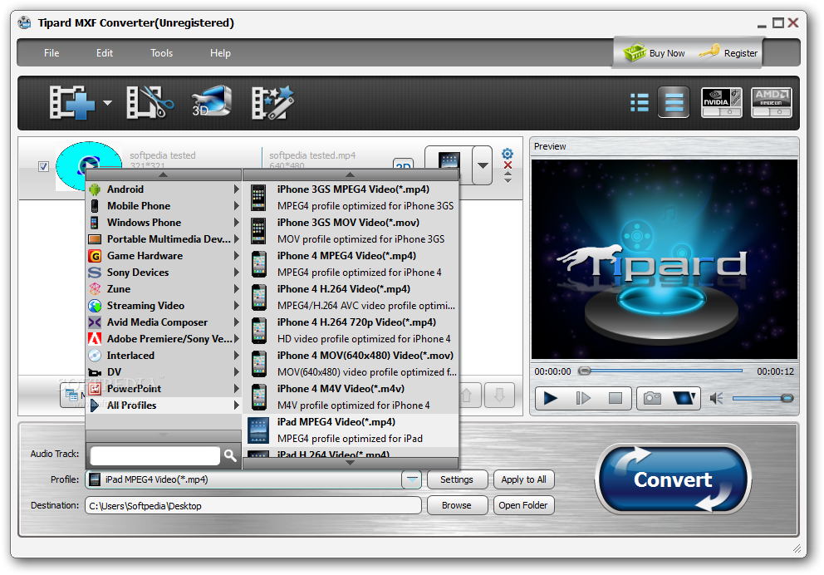The height and width of the screenshot is (575, 824).
Task: Switch to compact list view icon
Action: point(674,102)
